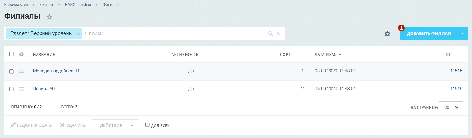Clear the search field with X icon
Viewport: 472px width, 138px height.
coord(279,33)
